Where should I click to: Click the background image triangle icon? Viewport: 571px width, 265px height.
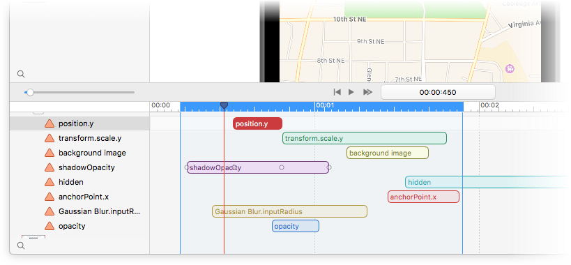50,153
